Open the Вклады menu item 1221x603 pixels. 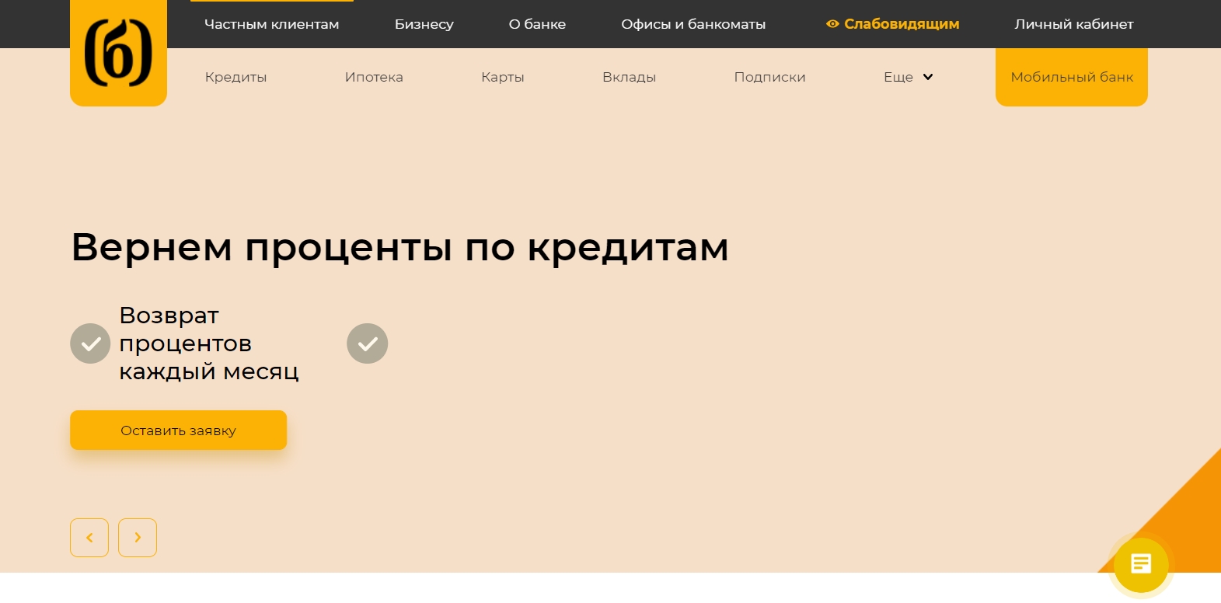click(x=630, y=77)
